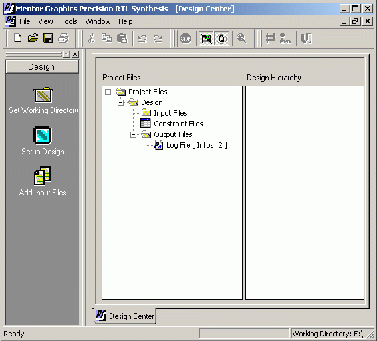Click the Setup Design label

coord(43,152)
